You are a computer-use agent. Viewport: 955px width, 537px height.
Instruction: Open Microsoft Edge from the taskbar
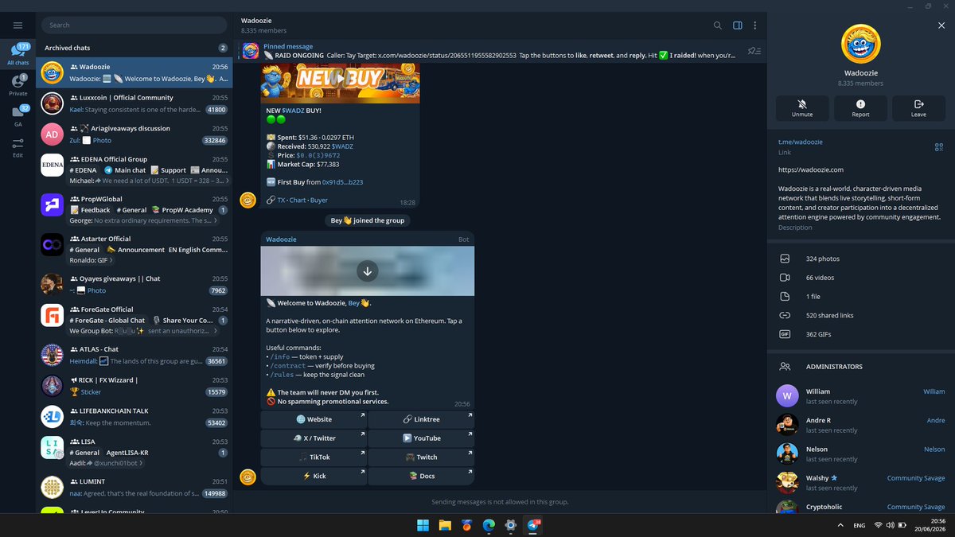(489, 525)
